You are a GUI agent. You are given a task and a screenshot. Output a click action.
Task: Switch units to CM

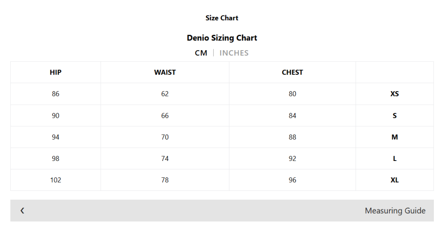tap(201, 53)
